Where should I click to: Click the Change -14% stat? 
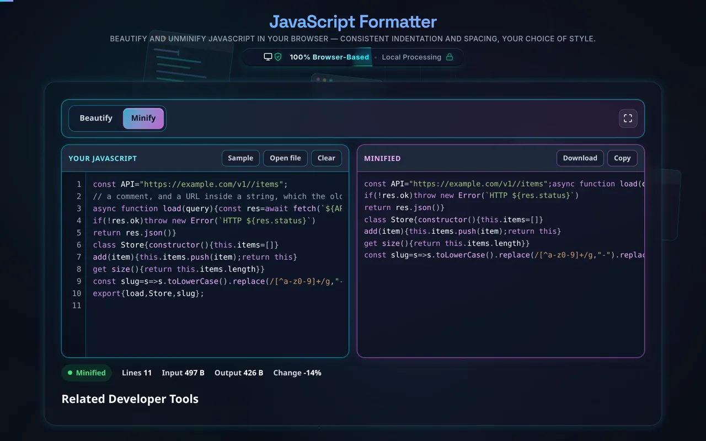[x=297, y=373]
